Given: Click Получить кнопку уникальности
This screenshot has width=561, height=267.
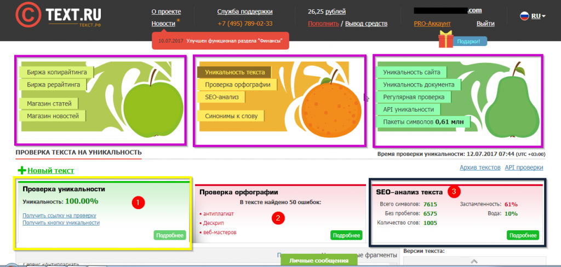Looking at the screenshot, I should pyautogui.click(x=61, y=222).
